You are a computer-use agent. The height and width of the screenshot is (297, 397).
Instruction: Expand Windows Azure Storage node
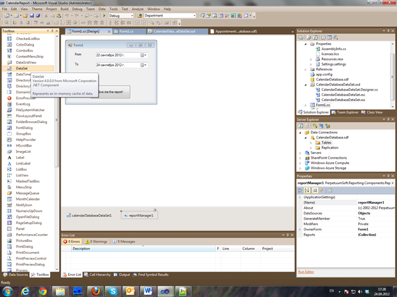[300, 168]
